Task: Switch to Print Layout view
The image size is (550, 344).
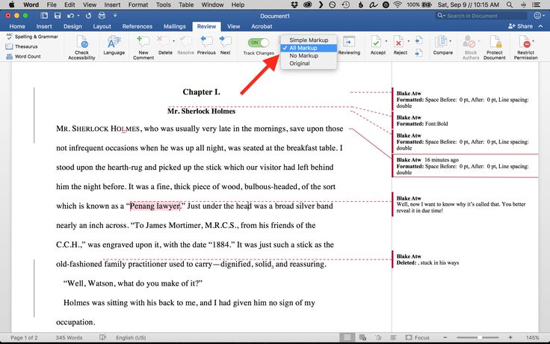Action: (x=347, y=337)
